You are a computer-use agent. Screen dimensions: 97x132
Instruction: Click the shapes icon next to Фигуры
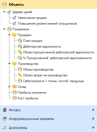click(x=4, y=110)
